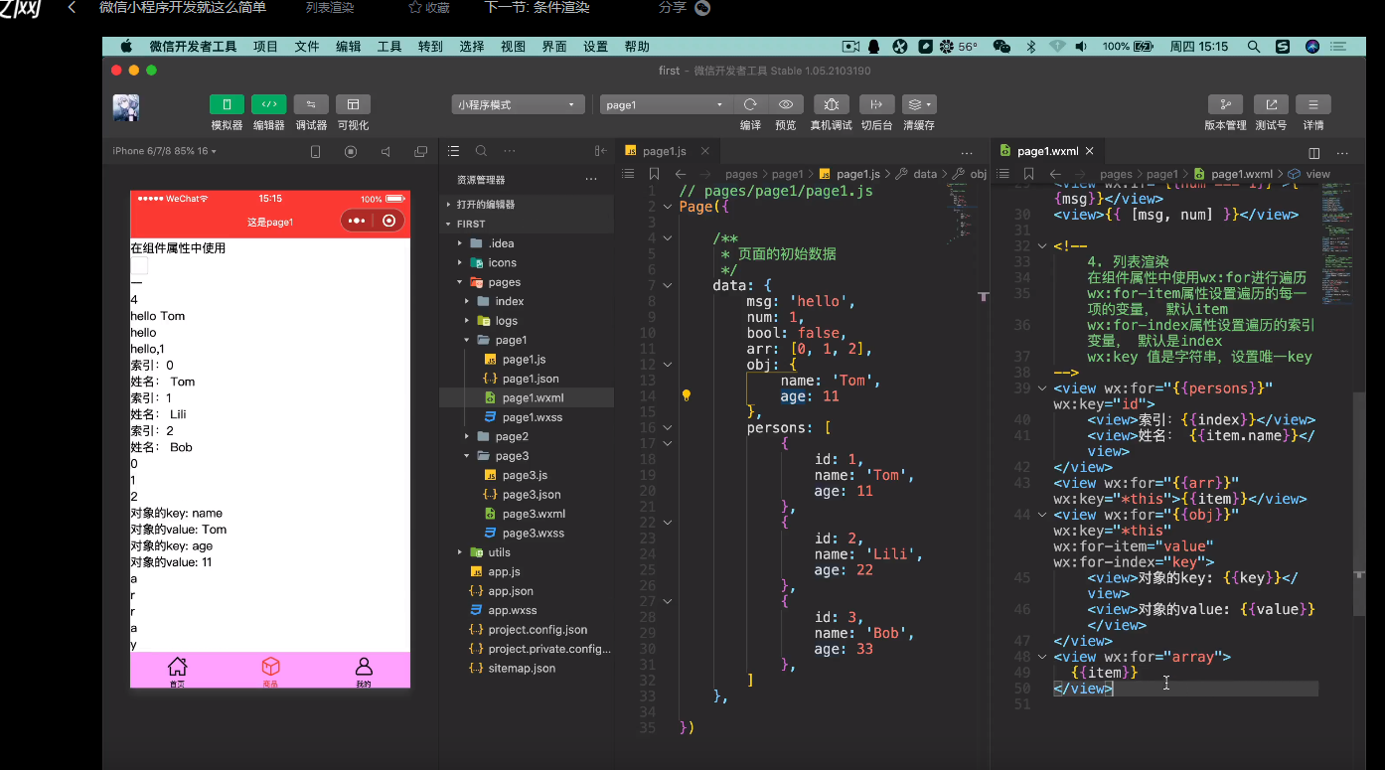1385x770 pixels.
Task: Open version management panel
Action: [1225, 104]
